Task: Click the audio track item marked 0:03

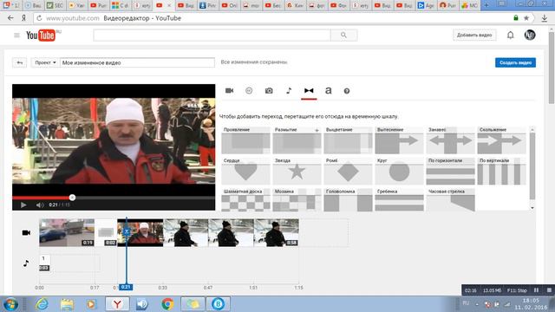Action: [44, 263]
